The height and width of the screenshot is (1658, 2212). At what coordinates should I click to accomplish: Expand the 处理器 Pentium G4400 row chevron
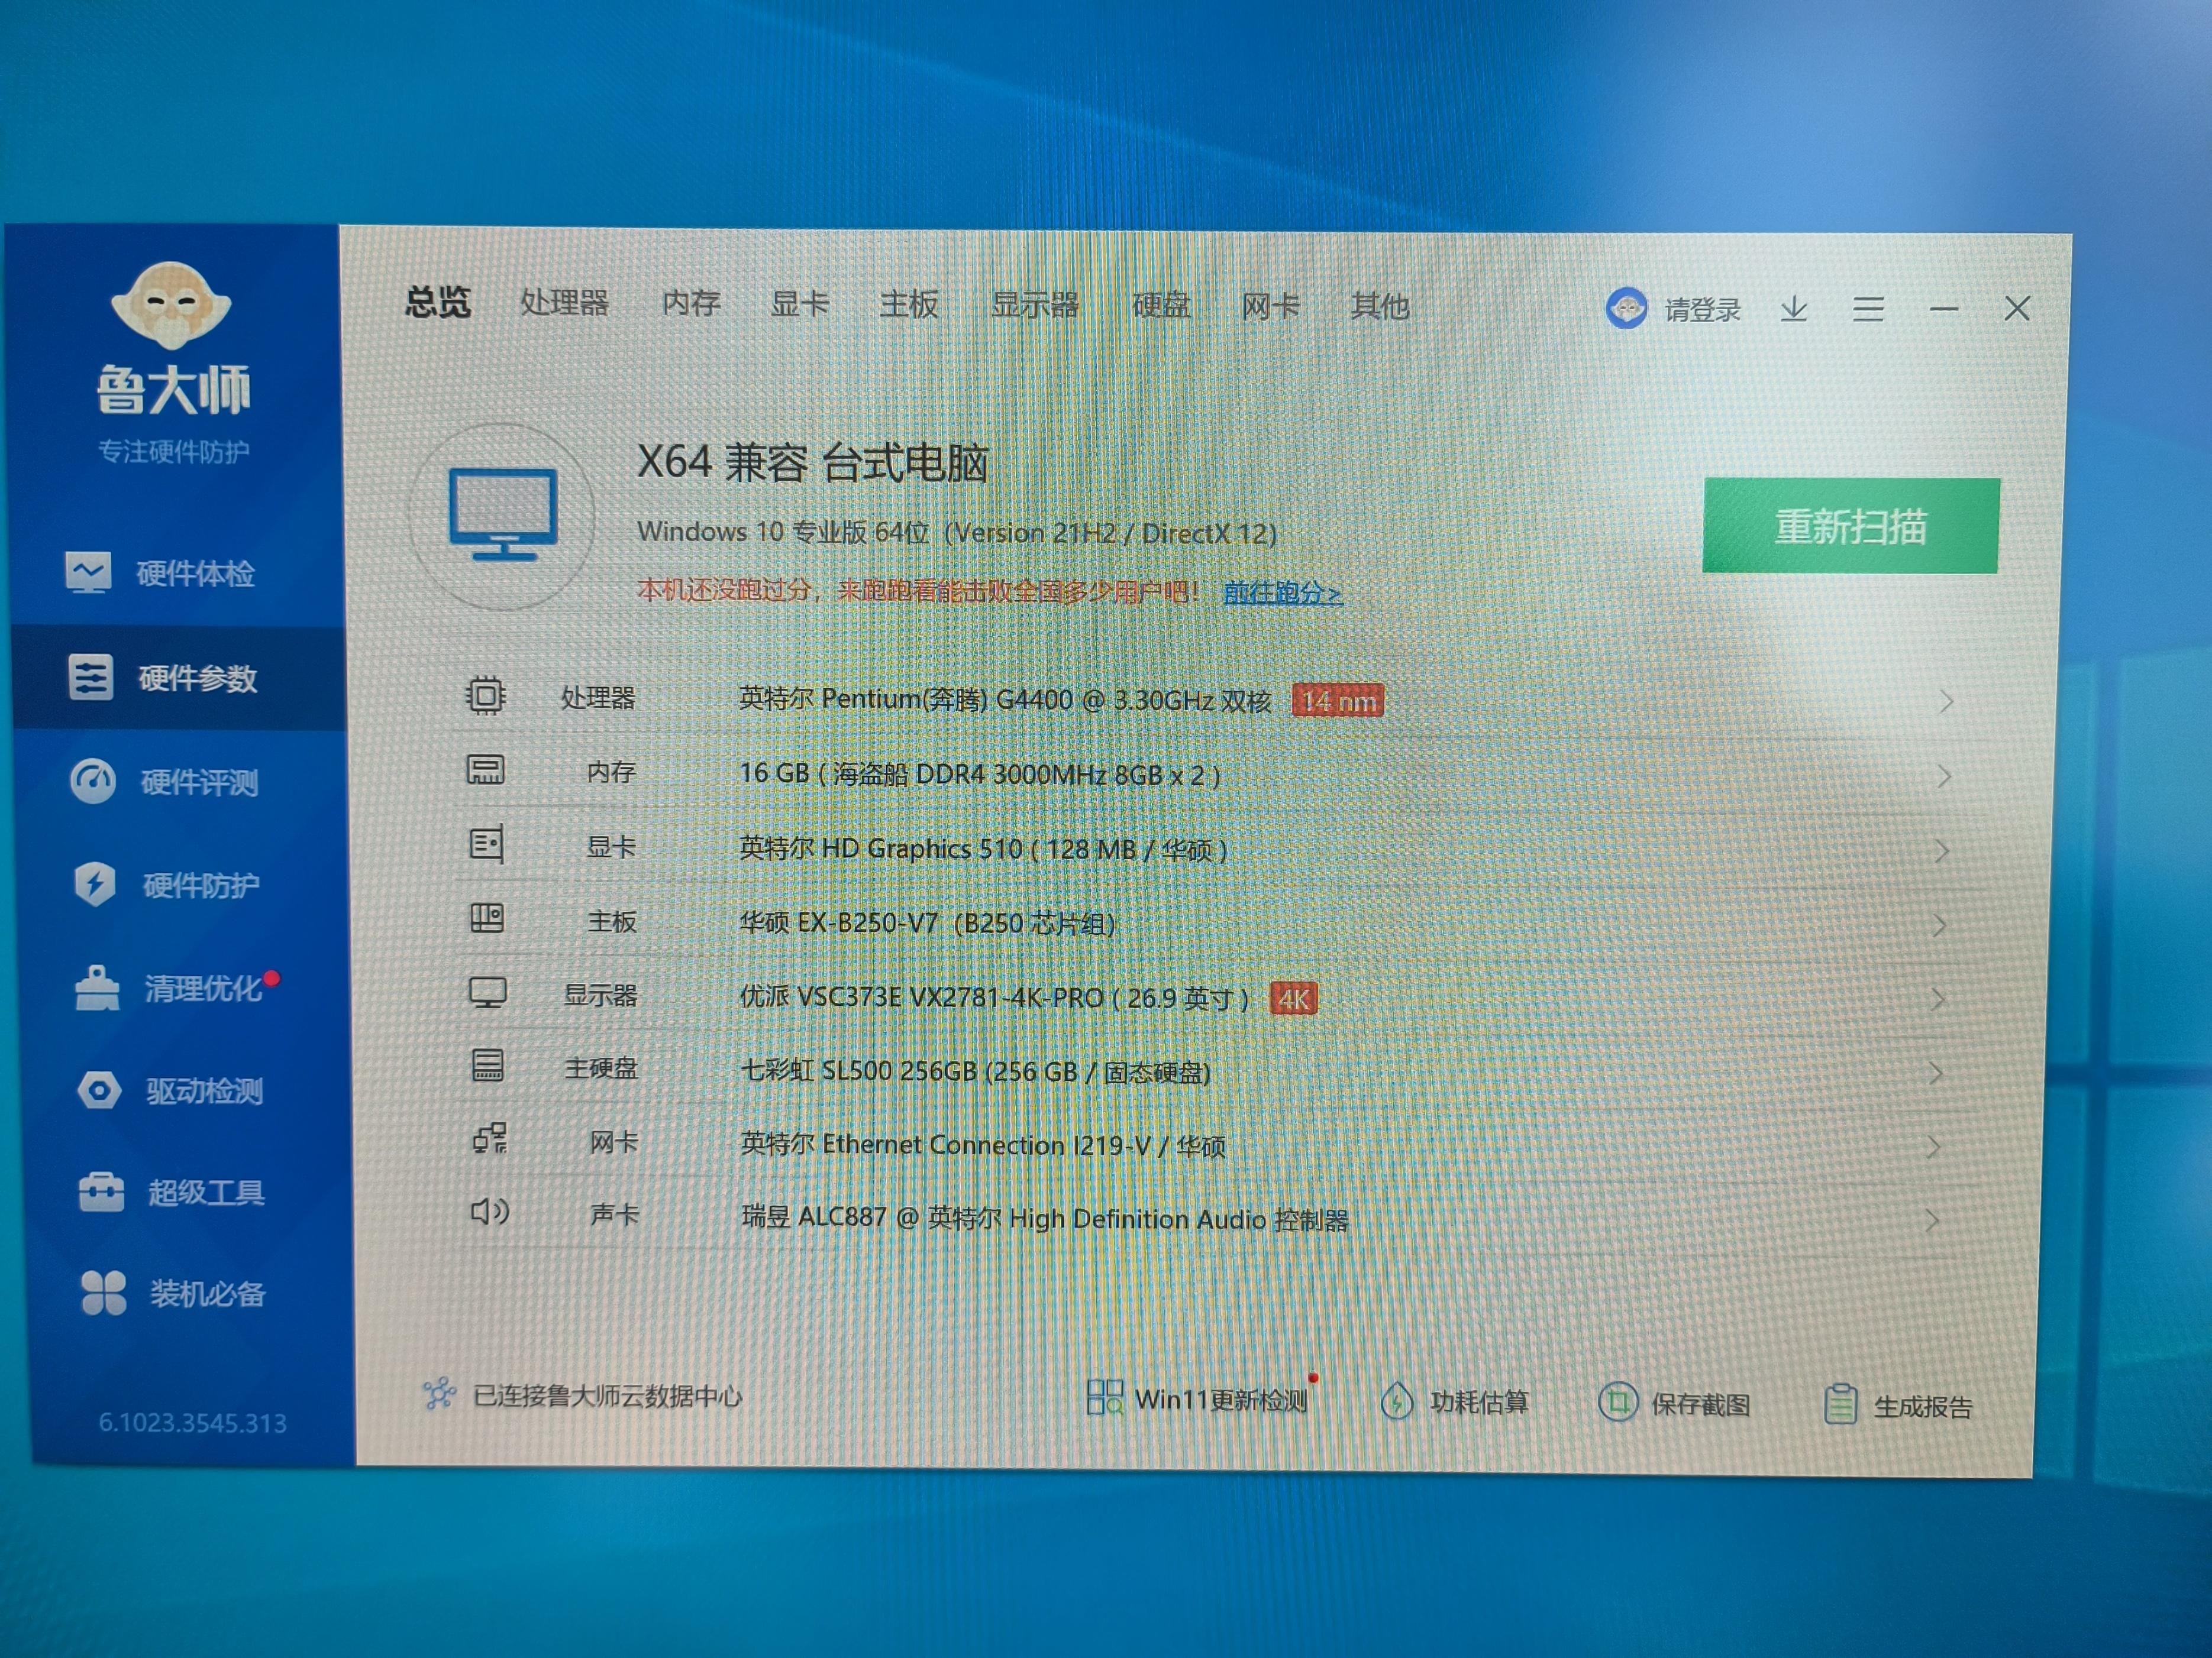[1946, 702]
